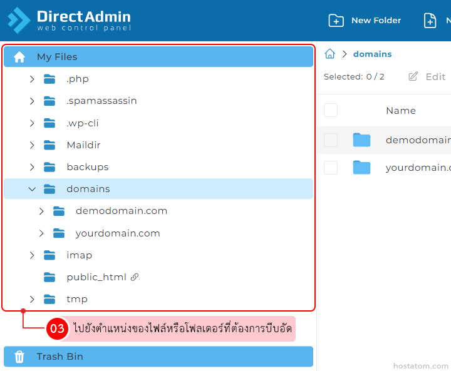Expand the .php folder chevron
This screenshot has height=371, width=451.
point(32,79)
